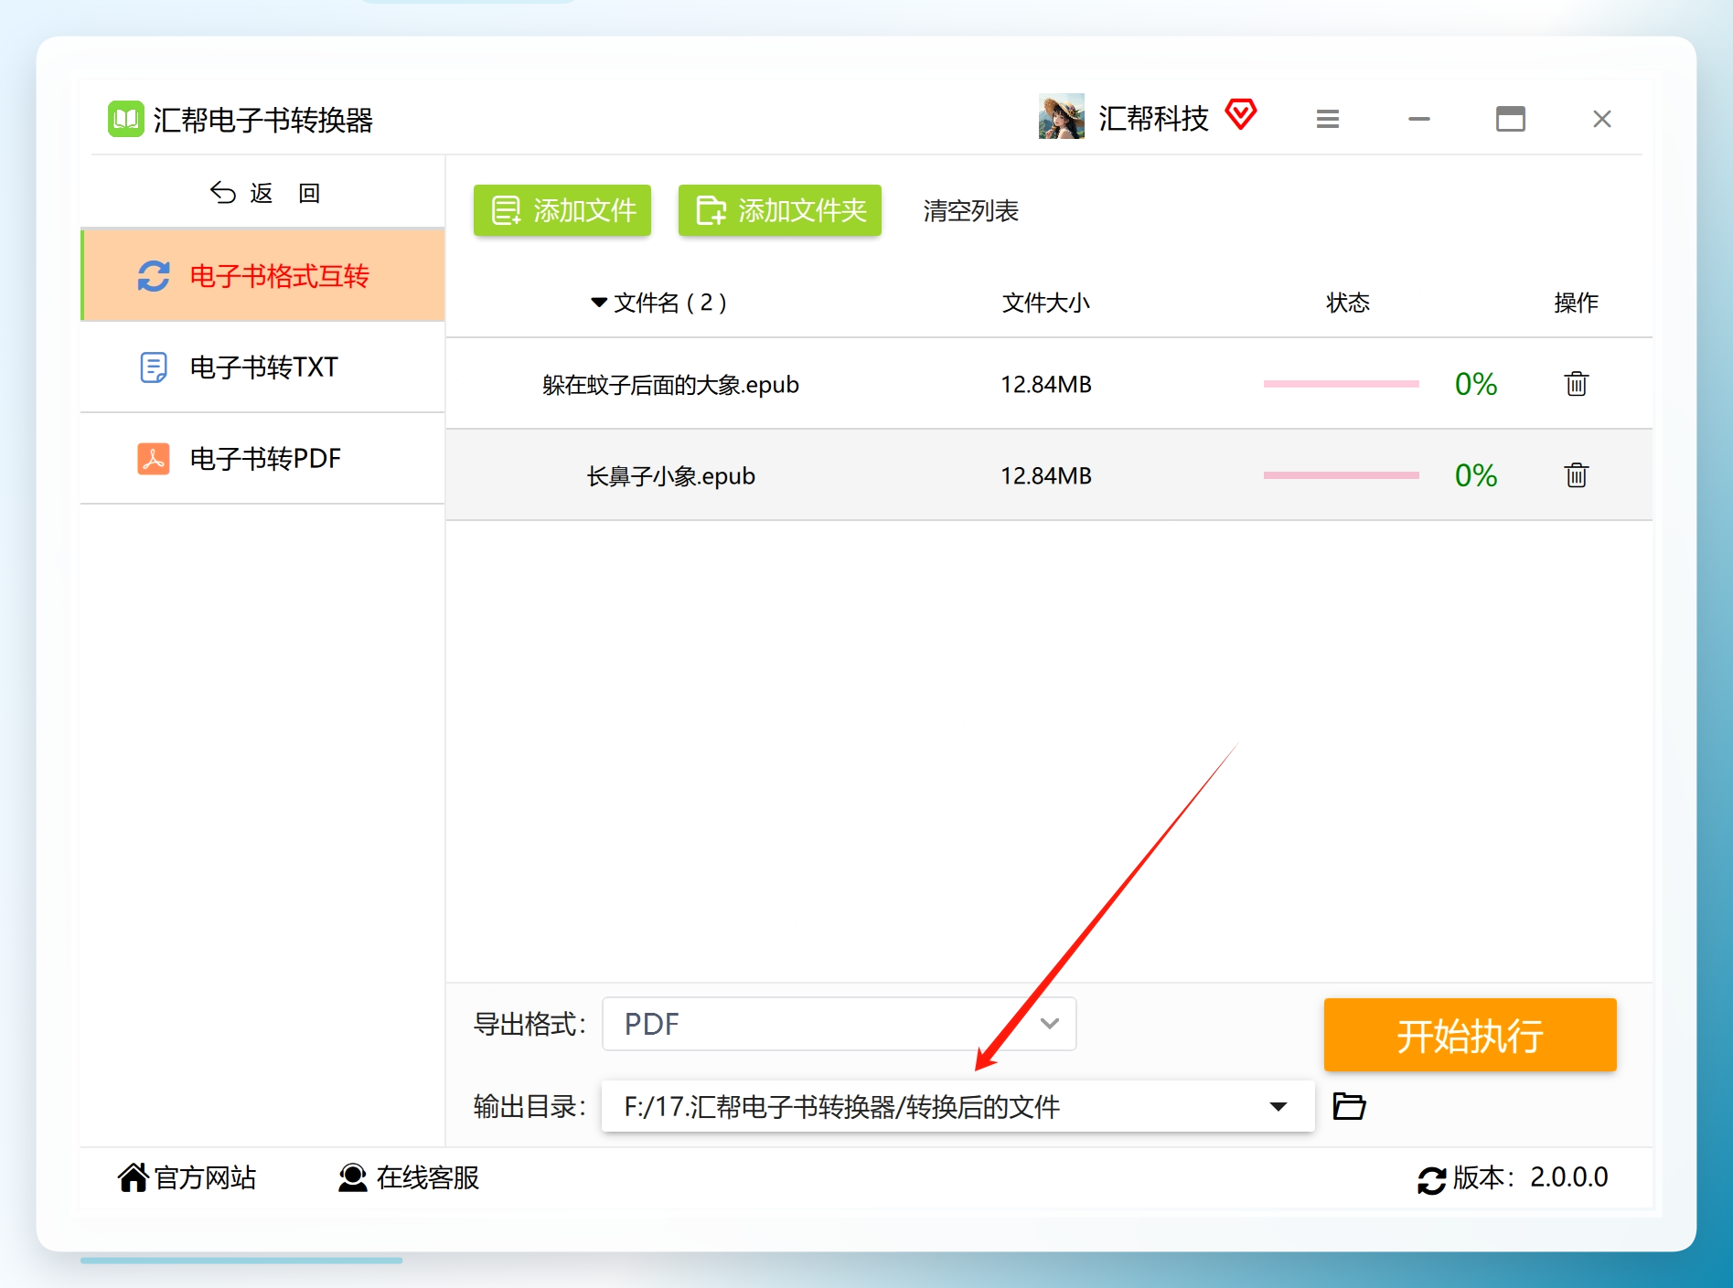Start conversion with 开始执行 button
The image size is (1733, 1288).
1470,1035
